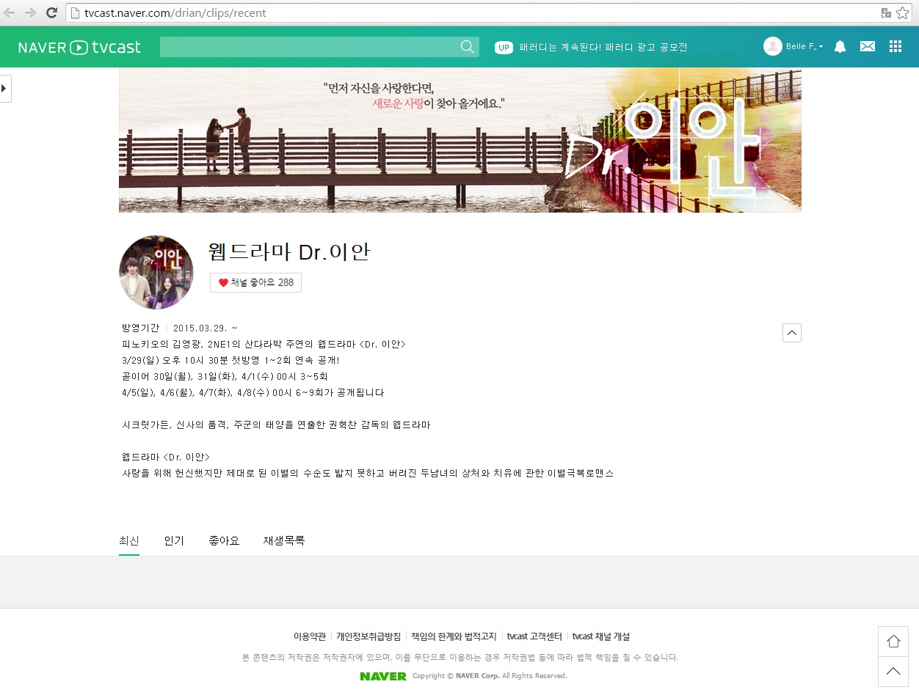The image size is (919, 698).
Task: Click the tvcast search input field
Action: point(309,47)
